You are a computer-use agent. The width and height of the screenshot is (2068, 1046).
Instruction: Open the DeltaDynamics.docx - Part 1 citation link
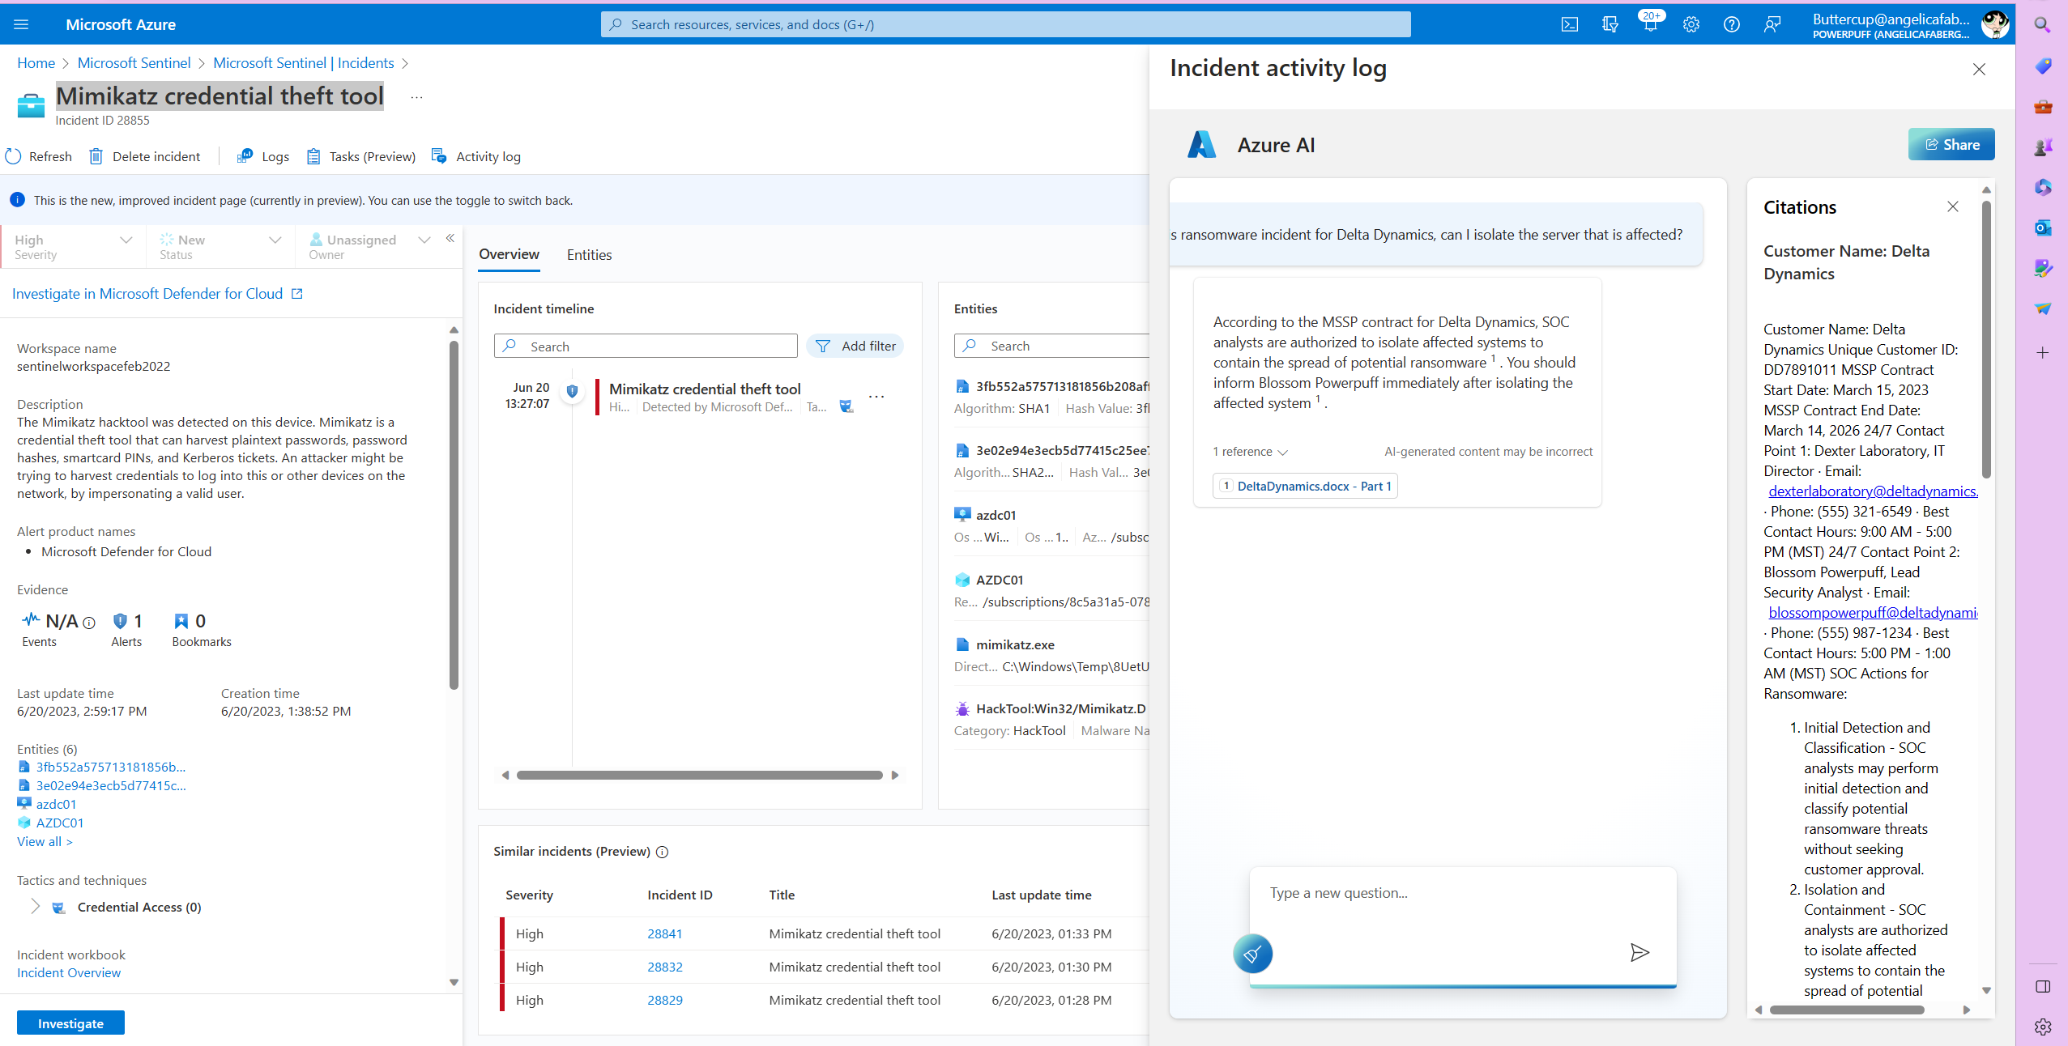pyautogui.click(x=1313, y=486)
